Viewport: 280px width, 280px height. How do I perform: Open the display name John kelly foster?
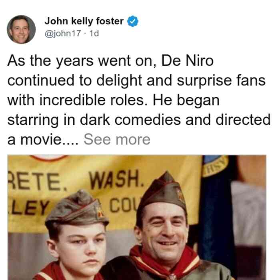point(84,21)
